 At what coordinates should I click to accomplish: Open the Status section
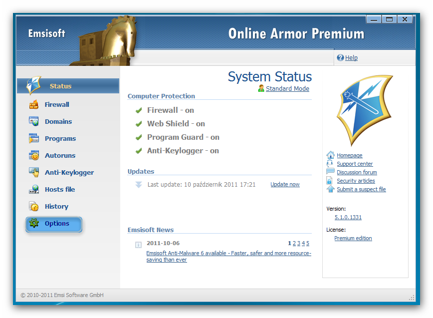68,86
